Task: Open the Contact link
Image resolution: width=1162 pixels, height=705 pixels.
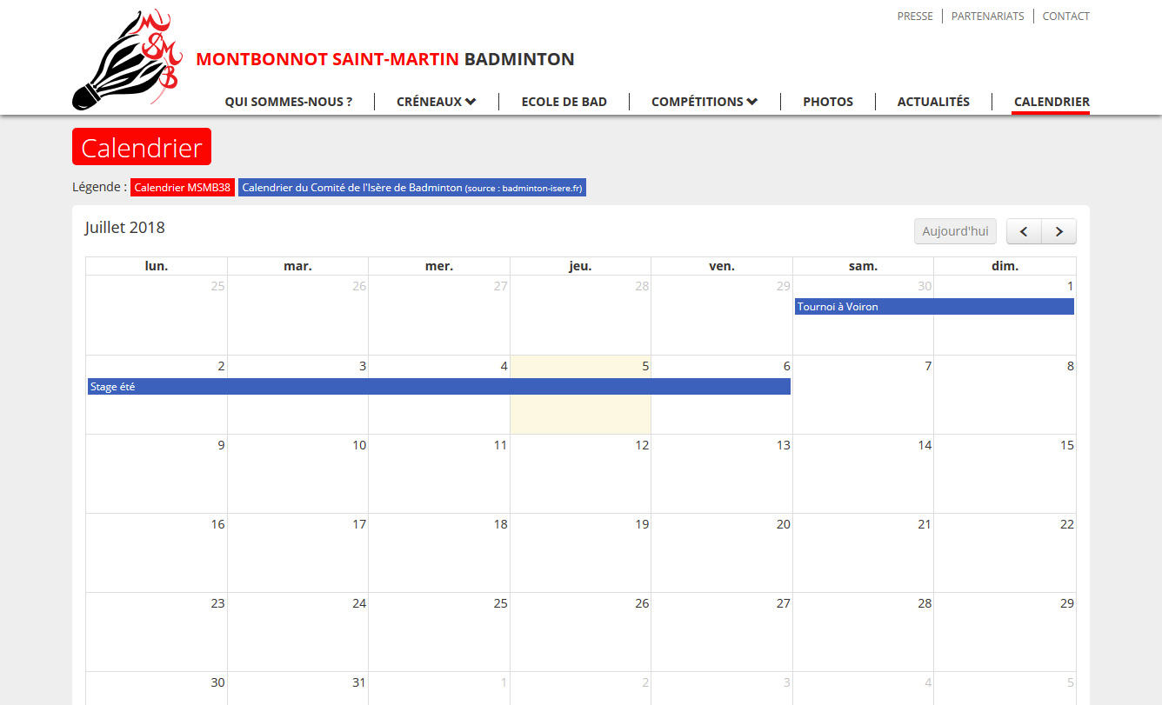Action: [x=1066, y=17]
